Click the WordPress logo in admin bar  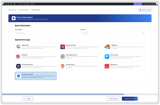(4, 4)
